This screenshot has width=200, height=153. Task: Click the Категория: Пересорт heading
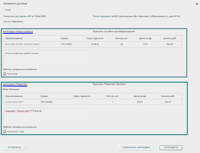(15, 84)
